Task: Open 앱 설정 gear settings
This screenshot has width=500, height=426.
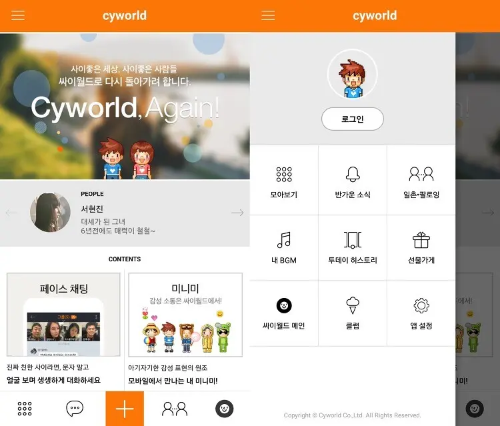Action: (x=421, y=313)
